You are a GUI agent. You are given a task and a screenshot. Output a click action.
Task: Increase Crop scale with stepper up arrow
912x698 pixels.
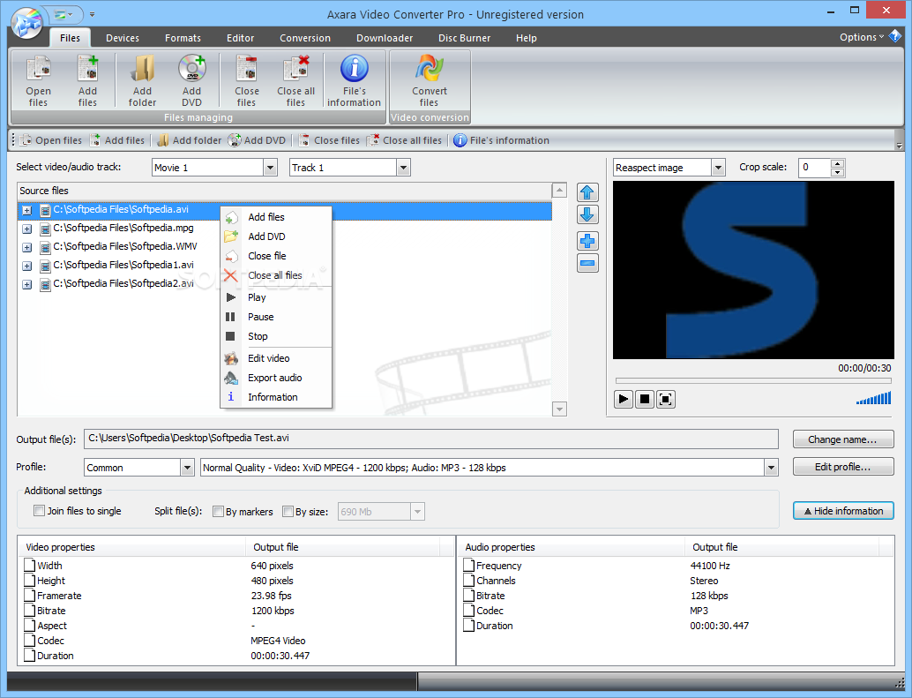pyautogui.click(x=838, y=163)
